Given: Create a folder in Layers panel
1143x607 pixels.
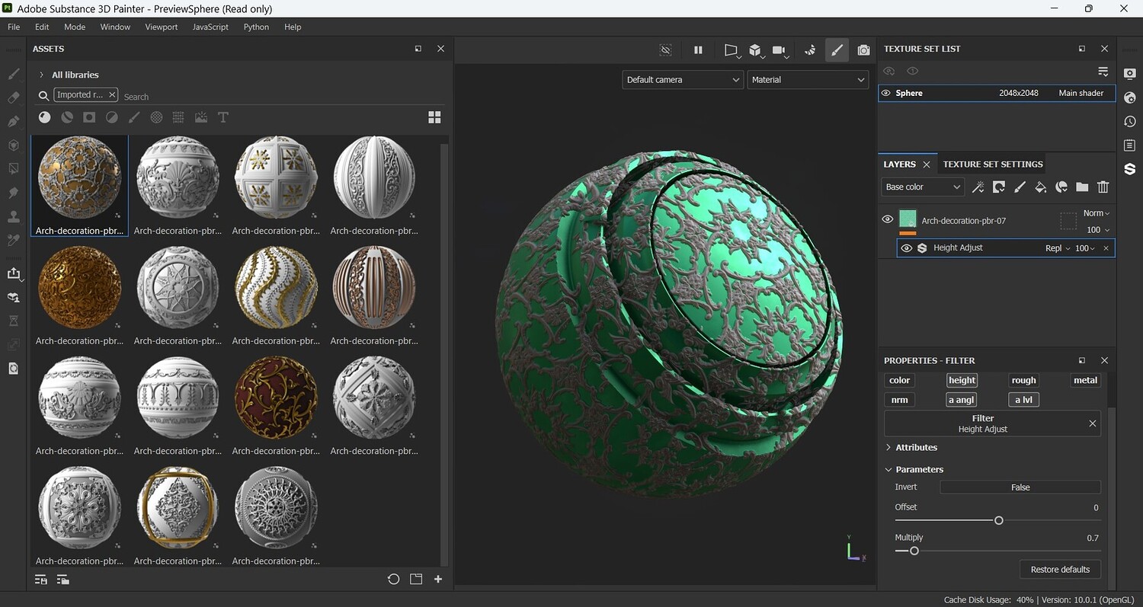Looking at the screenshot, I should pyautogui.click(x=1082, y=187).
